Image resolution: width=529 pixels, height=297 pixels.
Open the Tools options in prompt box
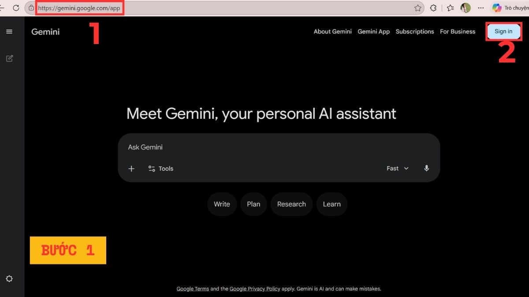pos(161,169)
